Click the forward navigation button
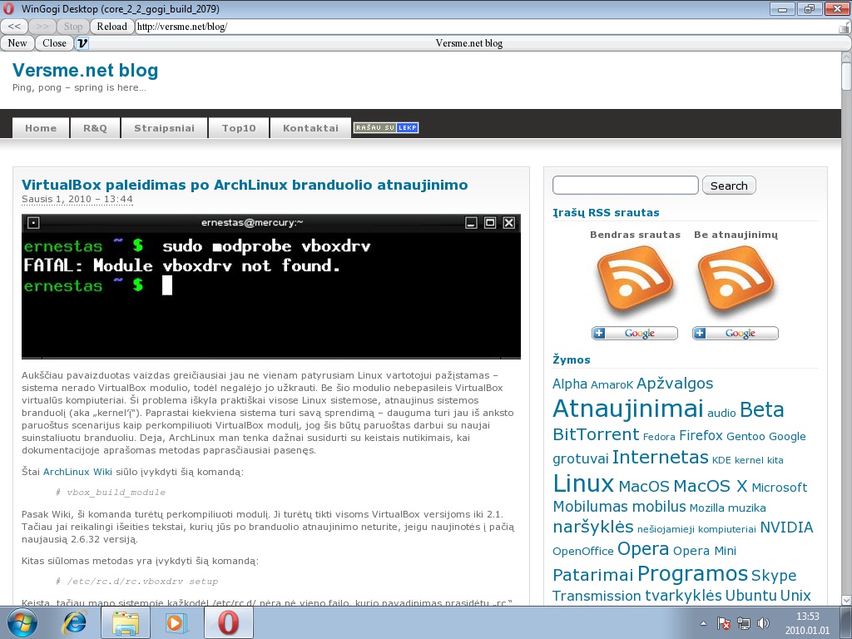 click(x=42, y=27)
